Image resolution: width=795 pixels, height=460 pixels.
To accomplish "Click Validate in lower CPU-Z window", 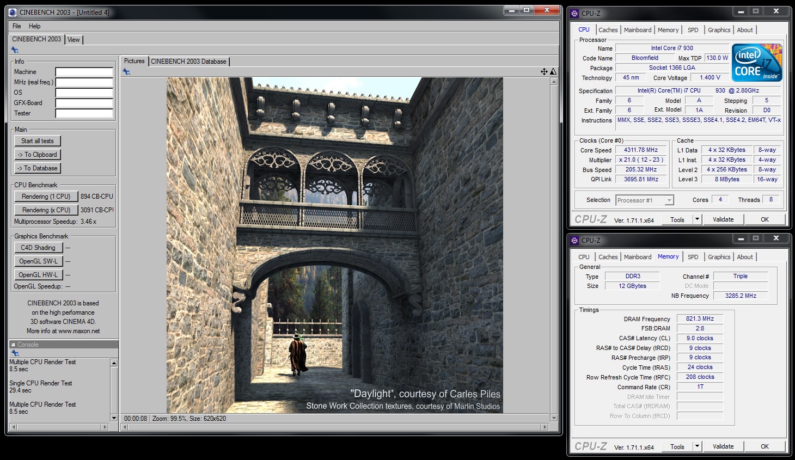I will 723,446.
